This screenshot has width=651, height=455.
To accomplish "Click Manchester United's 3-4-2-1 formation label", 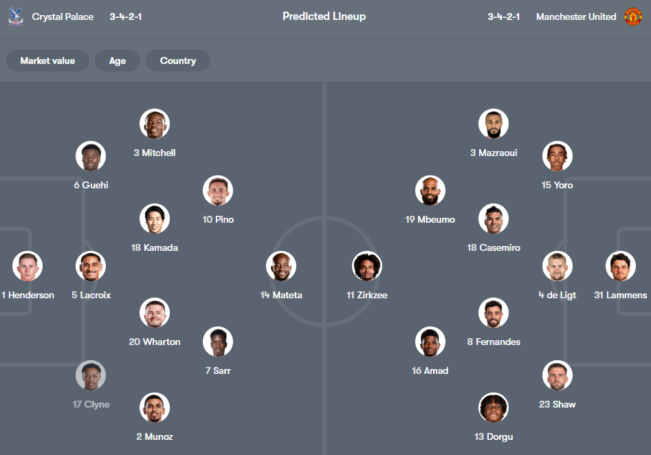I will (x=504, y=16).
